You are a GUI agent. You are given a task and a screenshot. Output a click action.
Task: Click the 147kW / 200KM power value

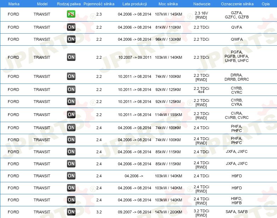pos(168,212)
